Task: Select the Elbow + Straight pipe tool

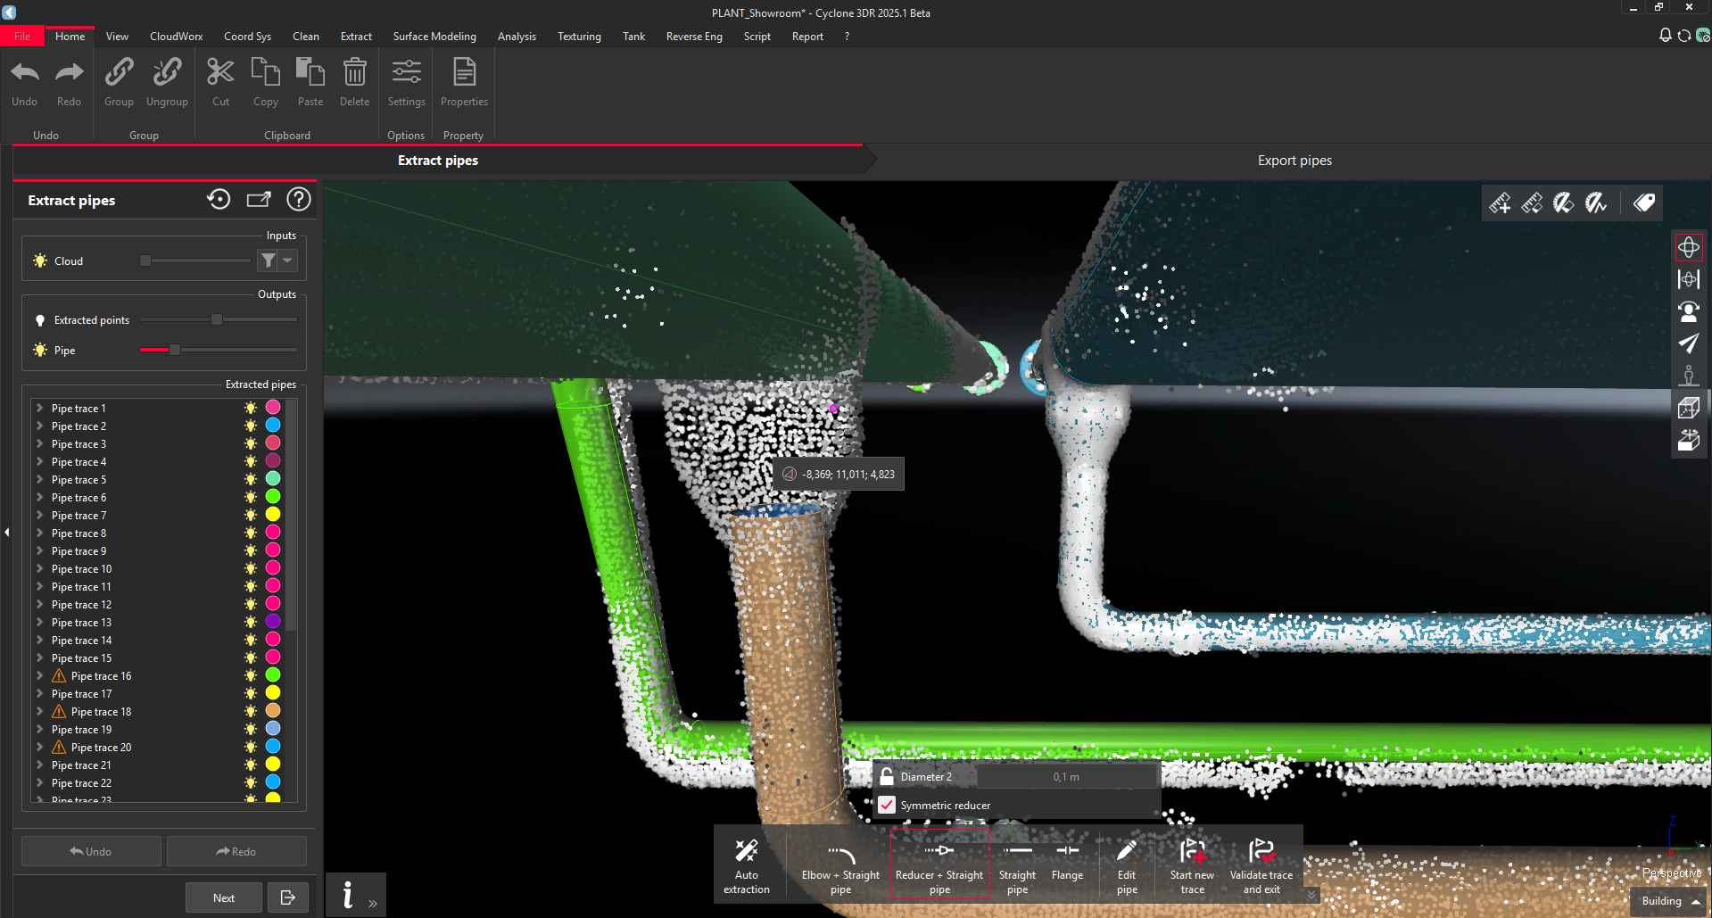Action: (x=840, y=865)
